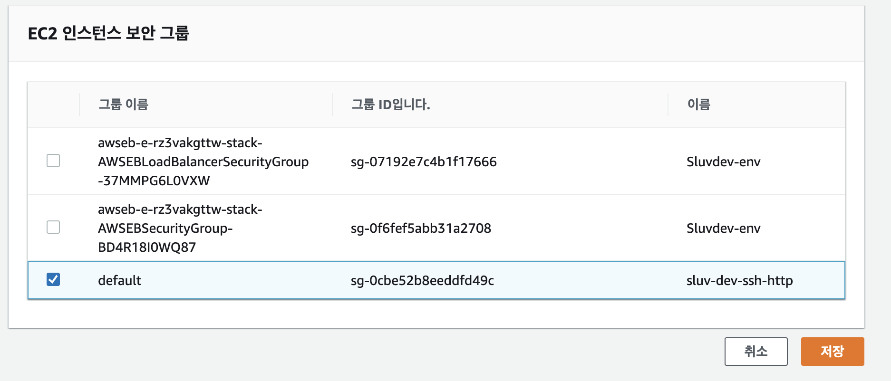Click the AWSEBSecurityGroup-BD4R18I0WQ87 group name text

180,228
